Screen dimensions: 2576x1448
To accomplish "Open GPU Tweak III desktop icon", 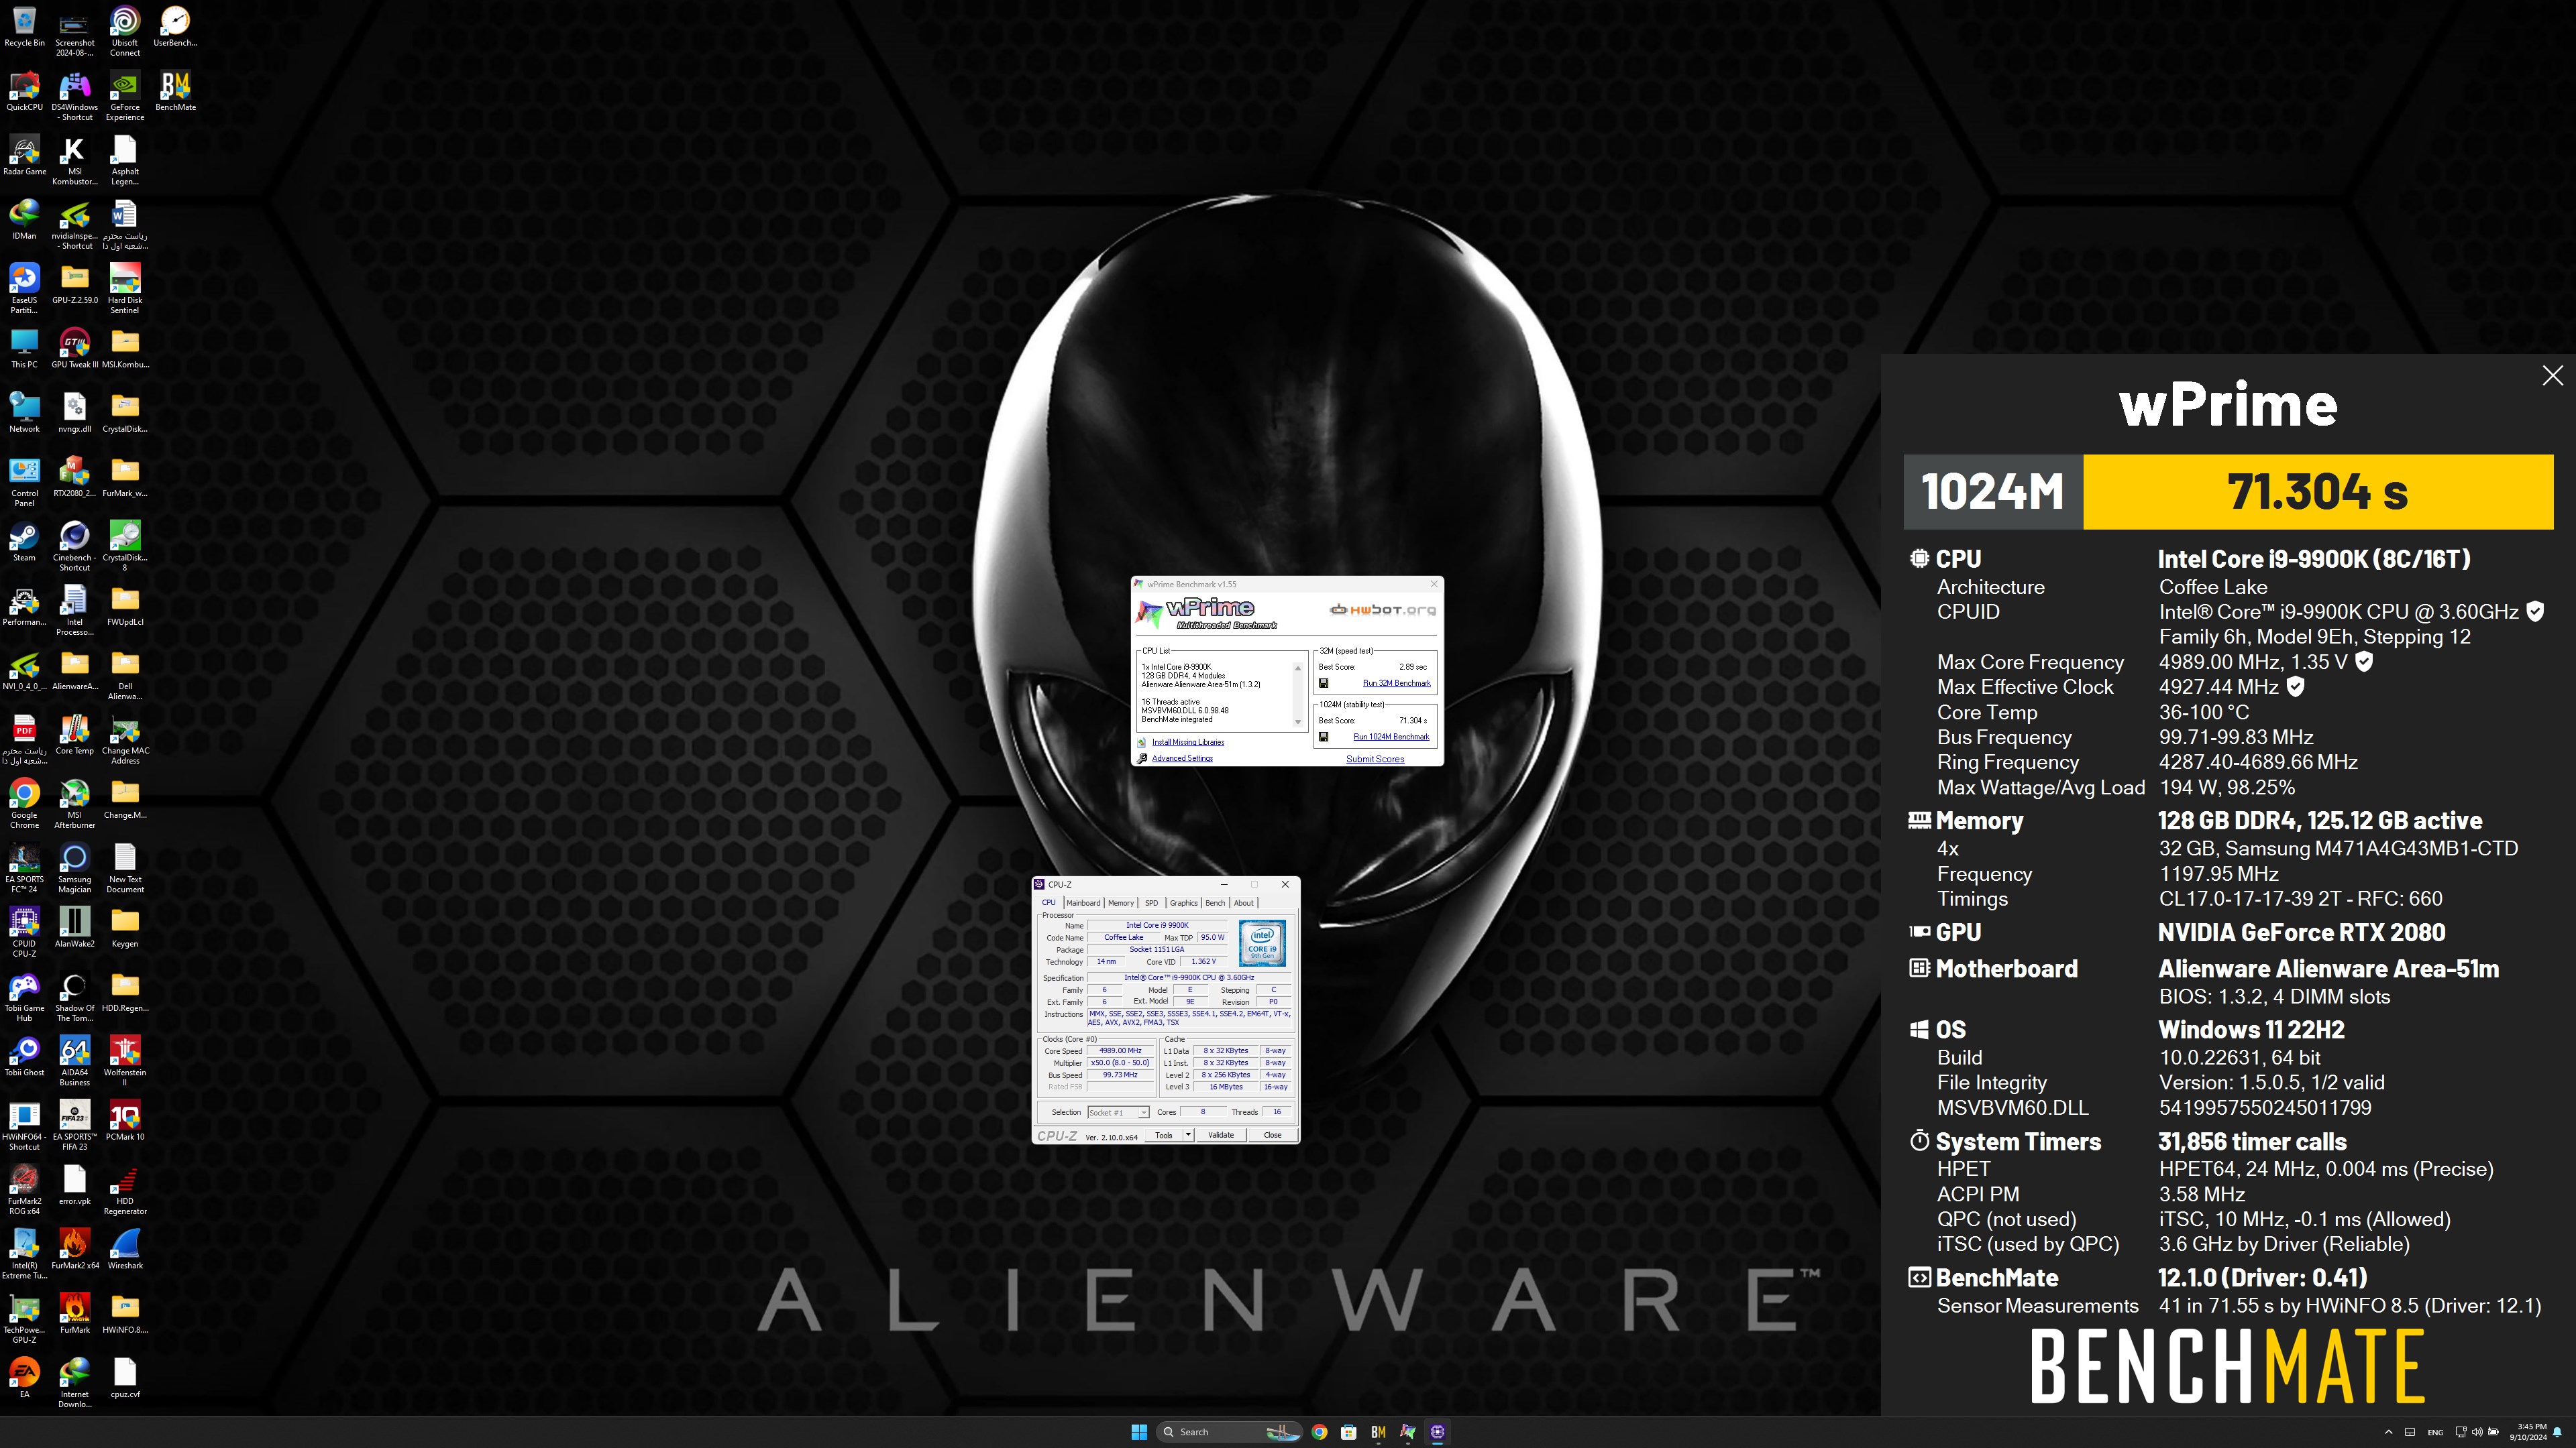I will 75,349.
